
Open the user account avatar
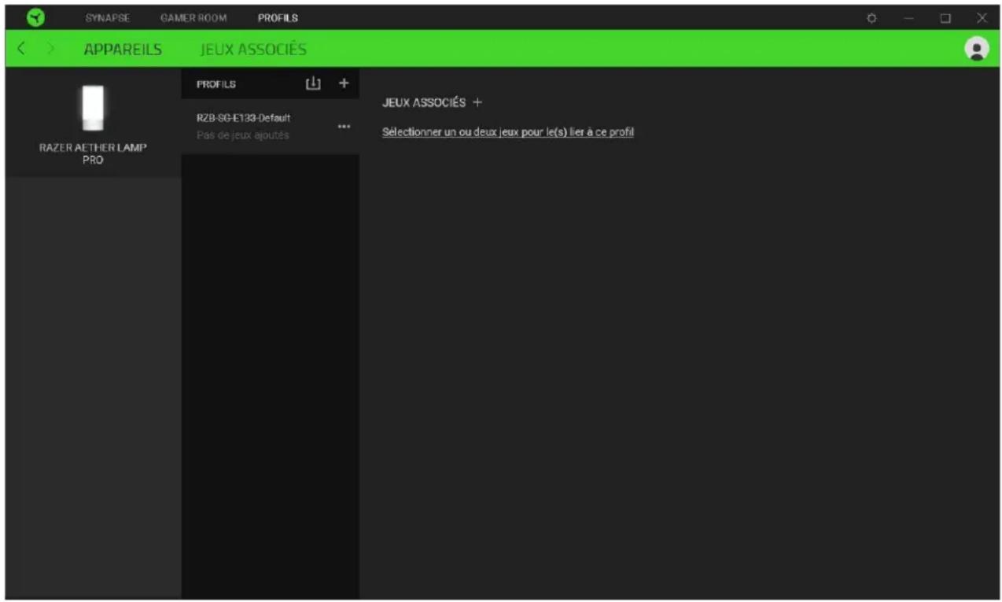click(x=976, y=49)
